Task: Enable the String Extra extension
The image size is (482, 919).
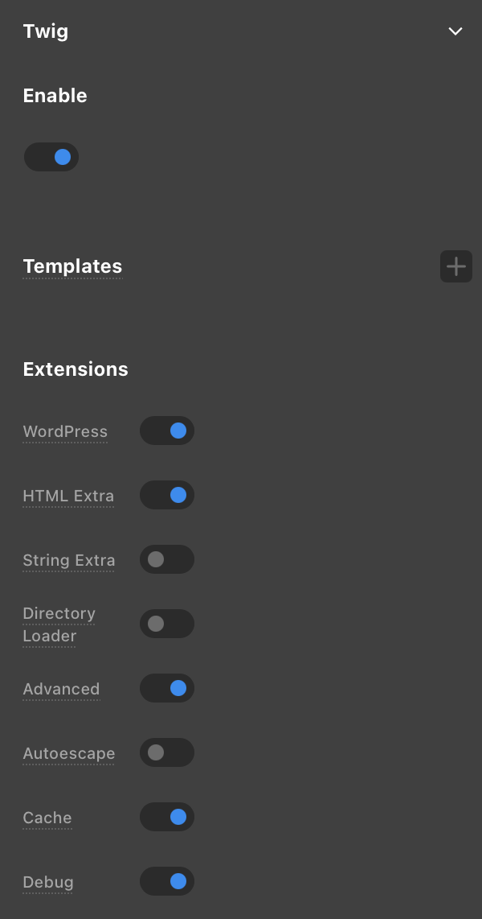Action: 167,559
